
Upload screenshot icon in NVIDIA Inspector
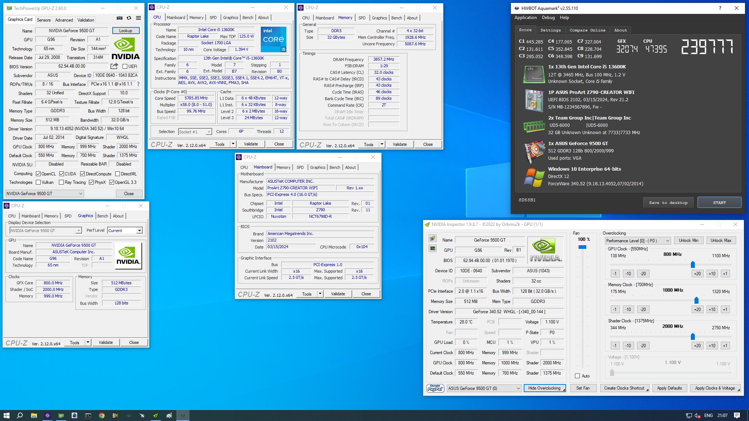point(433,238)
